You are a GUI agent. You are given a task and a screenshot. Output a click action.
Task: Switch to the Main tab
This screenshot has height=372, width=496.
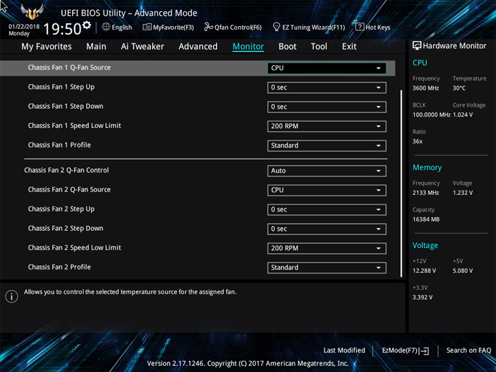96,47
